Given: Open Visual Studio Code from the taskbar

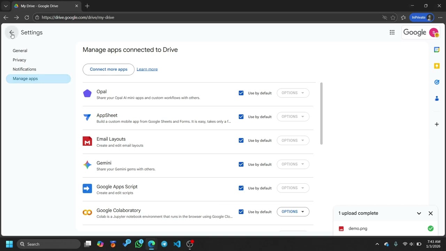Looking at the screenshot, I should click(x=177, y=244).
